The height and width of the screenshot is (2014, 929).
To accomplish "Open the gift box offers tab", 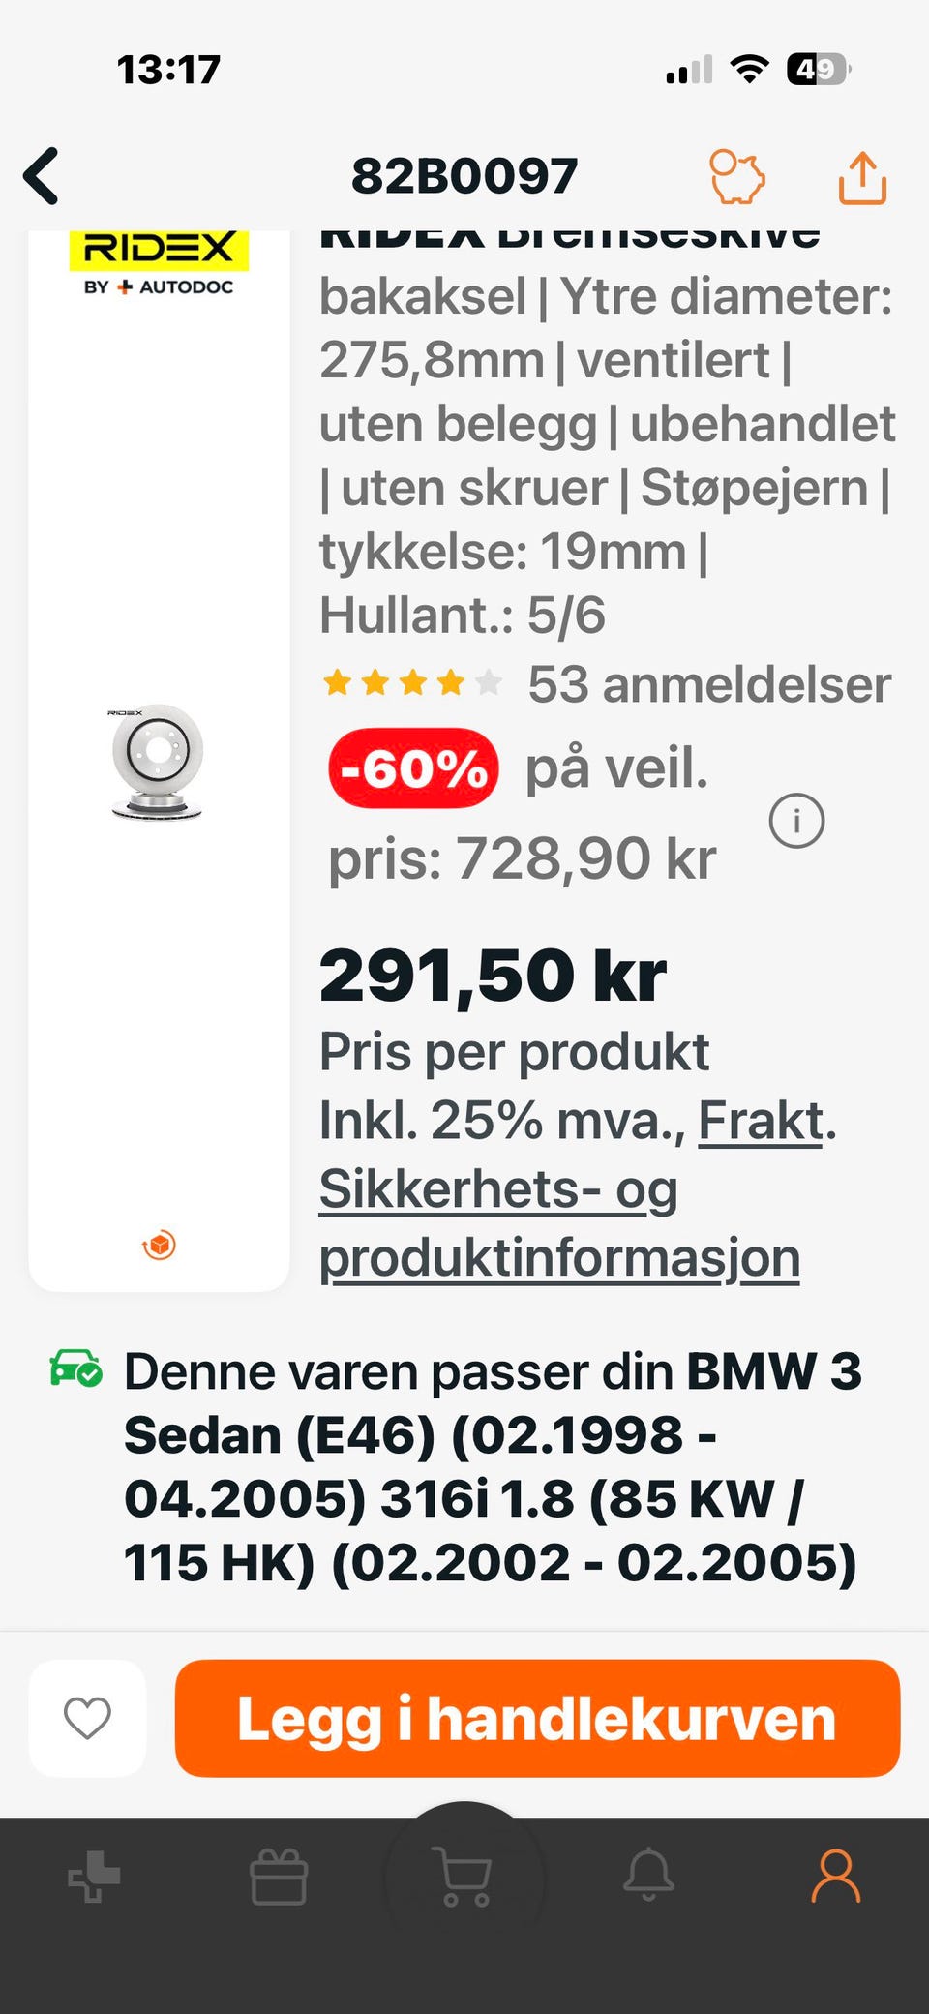I will (x=279, y=1877).
